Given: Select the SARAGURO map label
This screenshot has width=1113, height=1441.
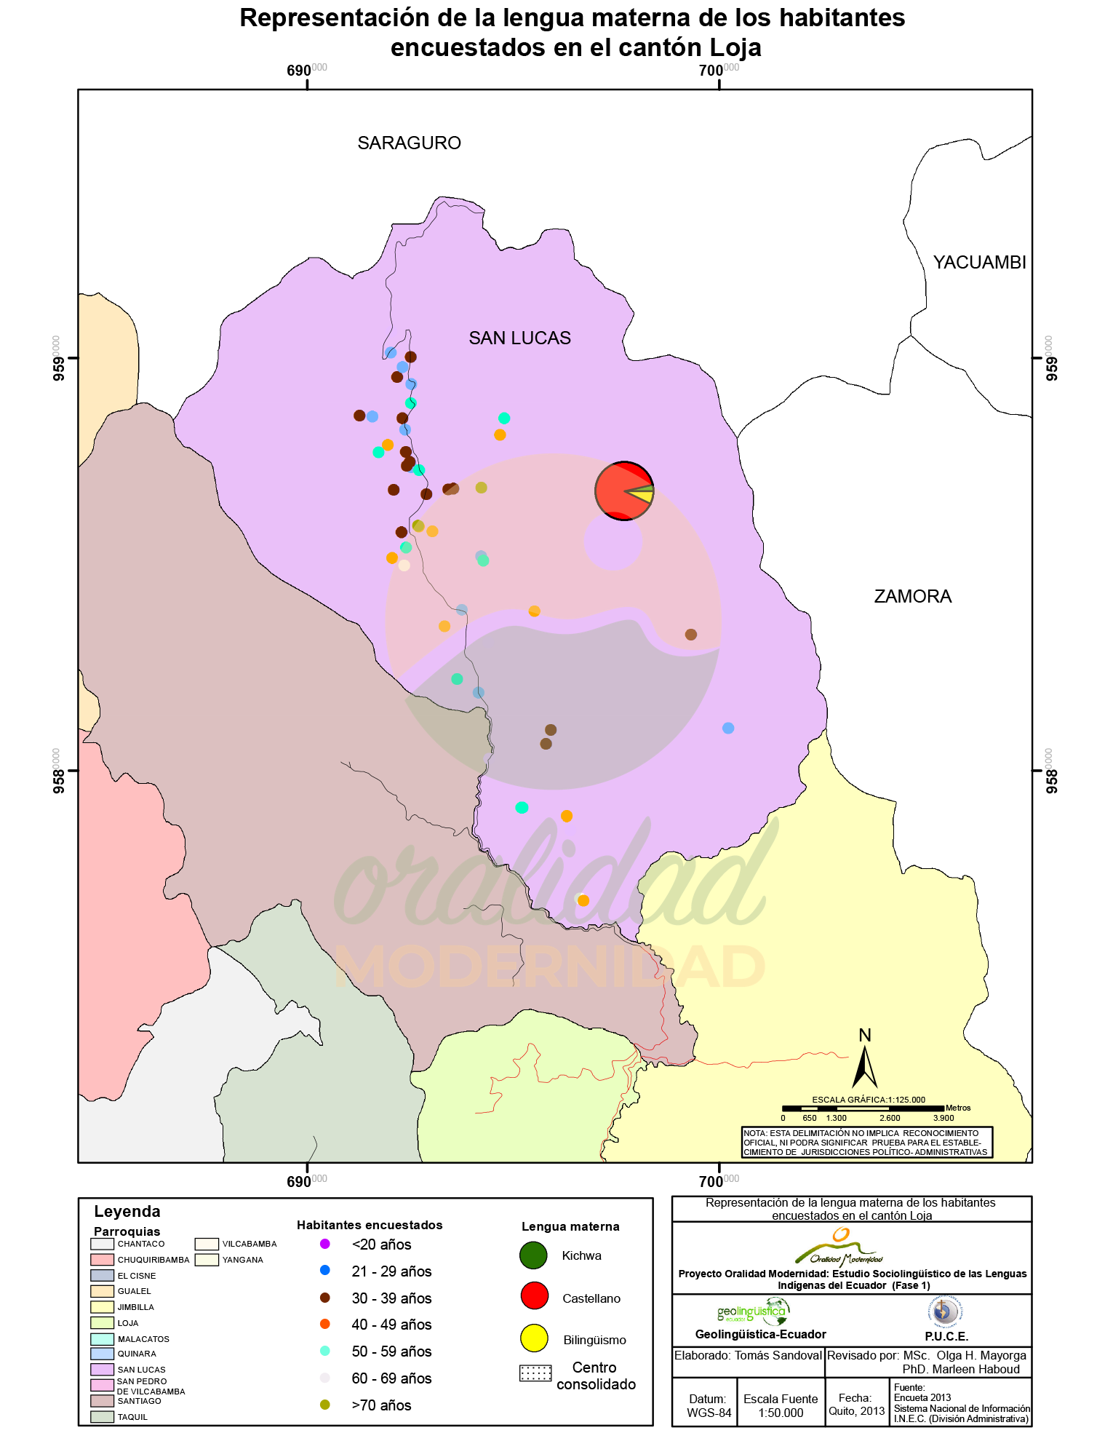Looking at the screenshot, I should (x=409, y=143).
